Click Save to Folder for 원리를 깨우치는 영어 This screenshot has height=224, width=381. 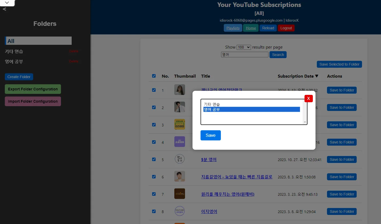(342, 194)
